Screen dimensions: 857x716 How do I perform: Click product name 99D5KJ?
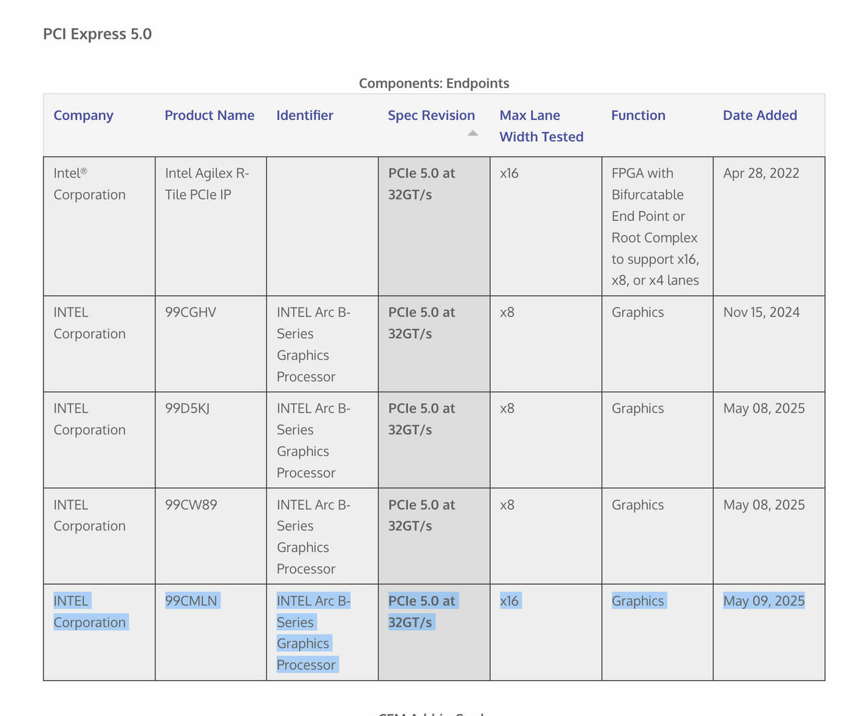coord(187,408)
